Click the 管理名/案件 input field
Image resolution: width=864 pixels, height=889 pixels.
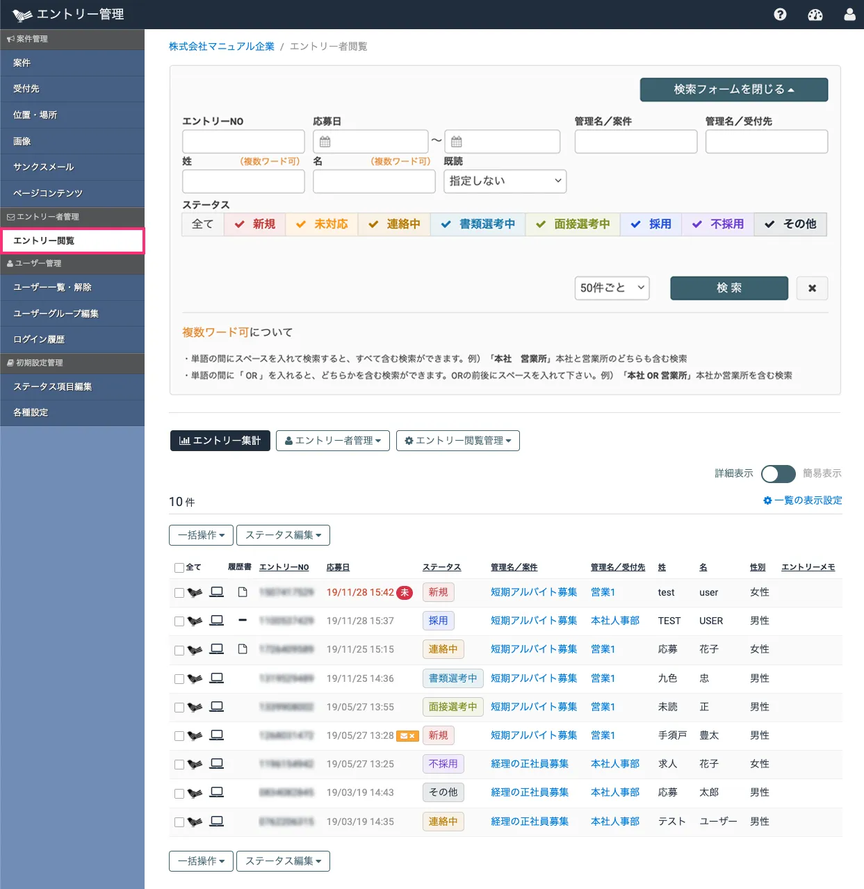(x=636, y=142)
